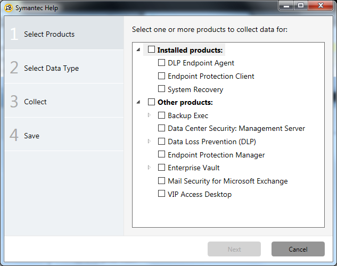Click the 'System Recovery' text
The height and width of the screenshot is (266, 337).
195,90
